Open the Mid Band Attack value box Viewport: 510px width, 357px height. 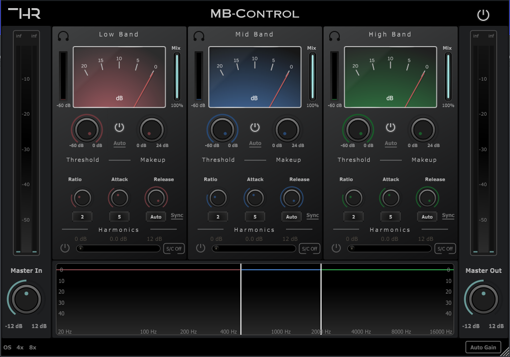click(255, 217)
